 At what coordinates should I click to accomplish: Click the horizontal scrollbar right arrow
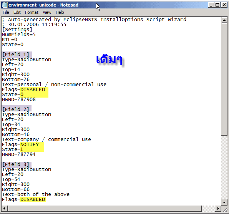218,208
